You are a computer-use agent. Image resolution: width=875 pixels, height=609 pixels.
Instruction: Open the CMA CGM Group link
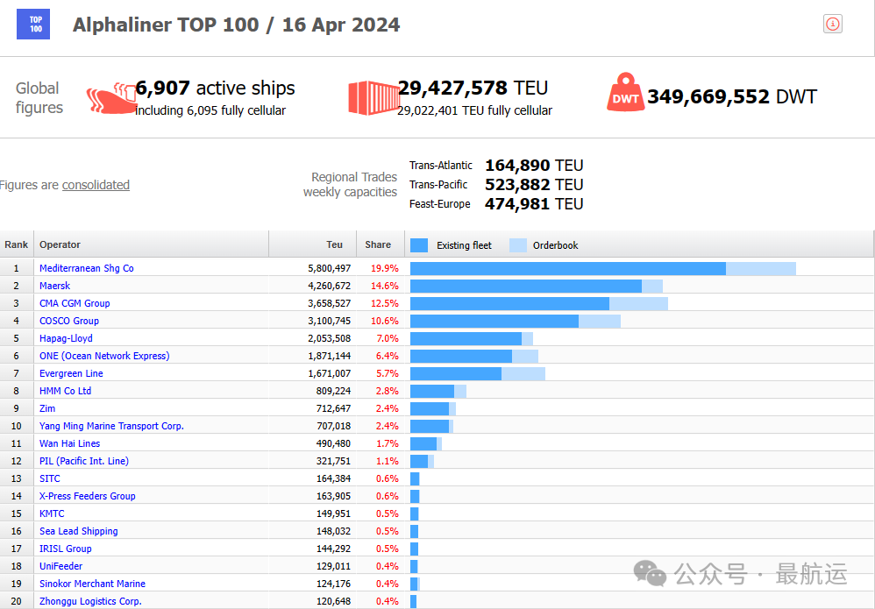click(75, 303)
